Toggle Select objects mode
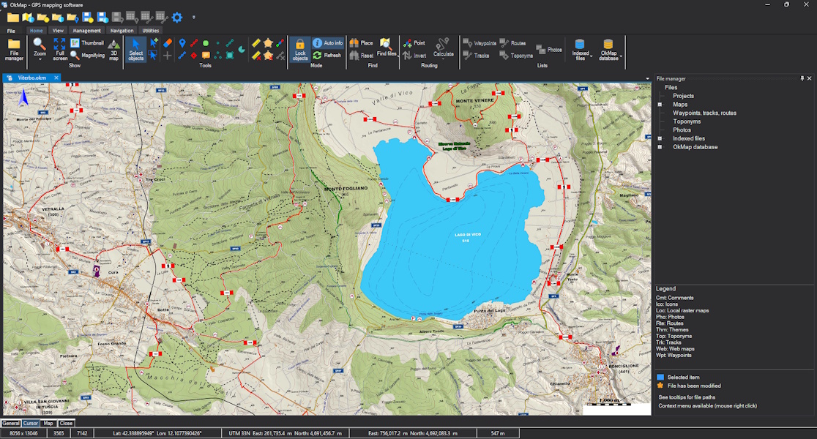This screenshot has height=439, width=817. click(x=135, y=50)
